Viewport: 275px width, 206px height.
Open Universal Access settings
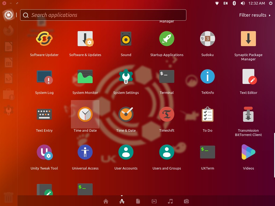pos(85,152)
